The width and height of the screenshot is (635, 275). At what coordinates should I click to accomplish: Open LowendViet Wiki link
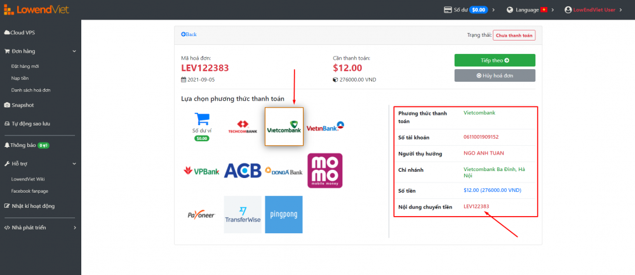pos(28,179)
